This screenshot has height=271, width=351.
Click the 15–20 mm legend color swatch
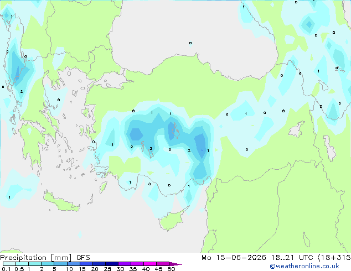coord(86,264)
